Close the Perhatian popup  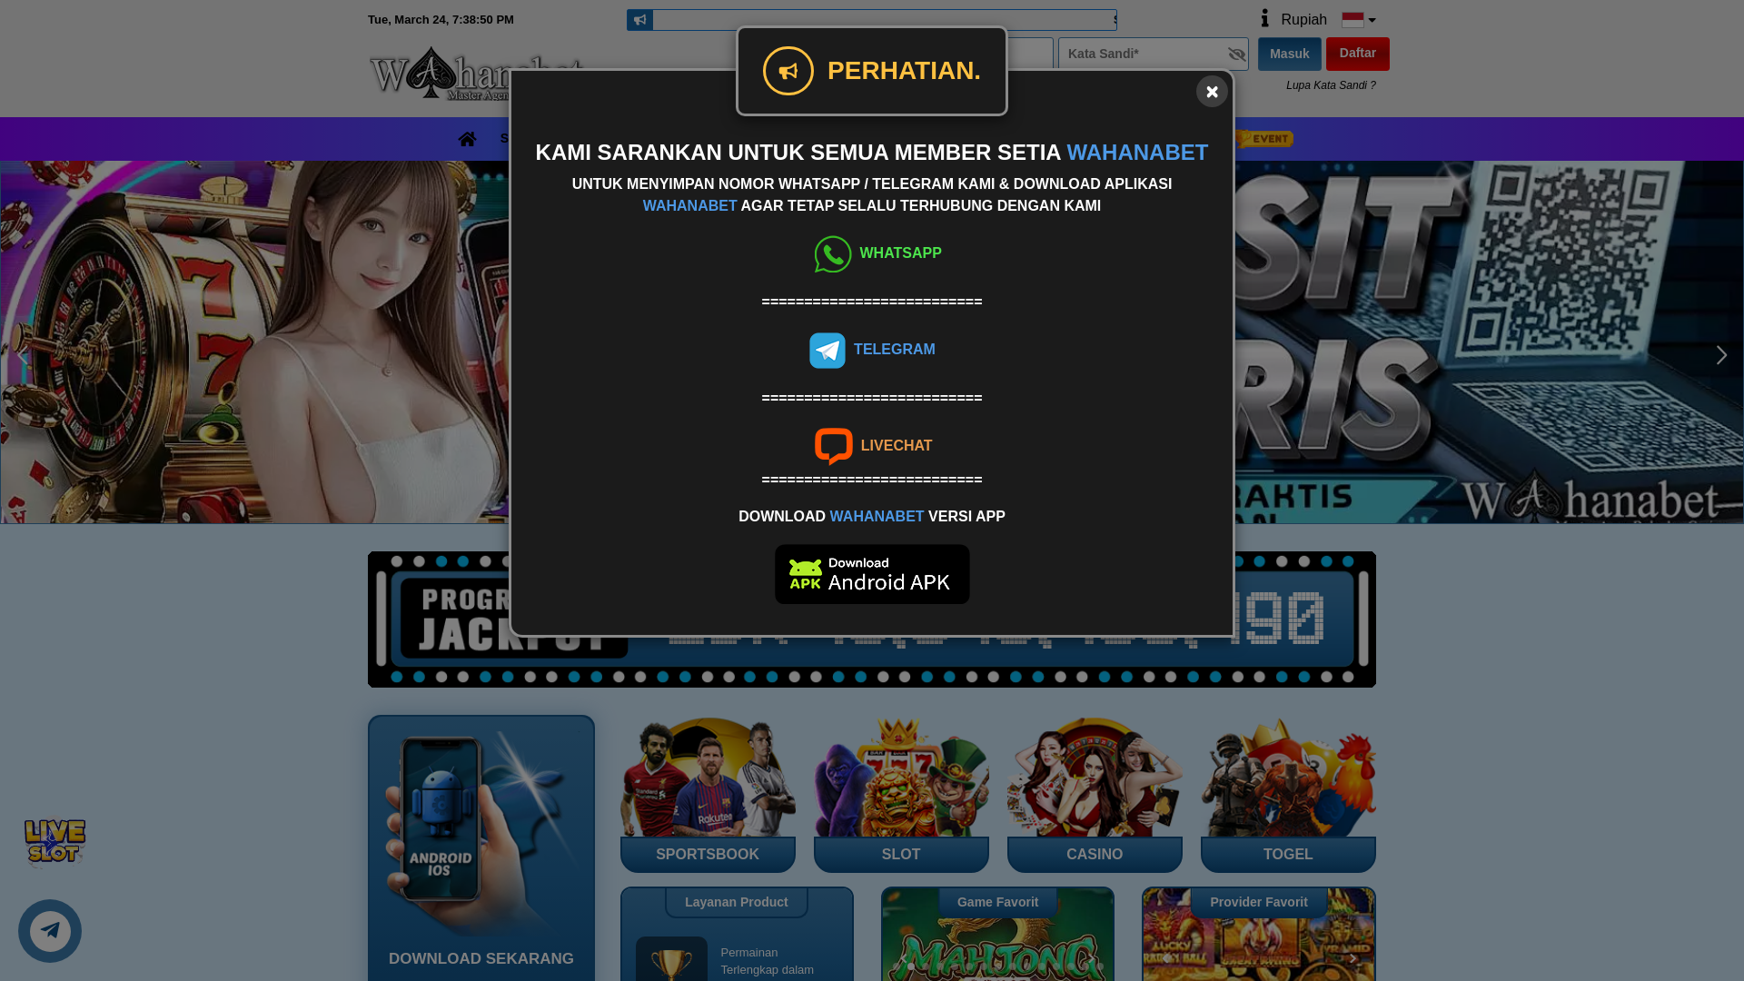coord(1212,92)
